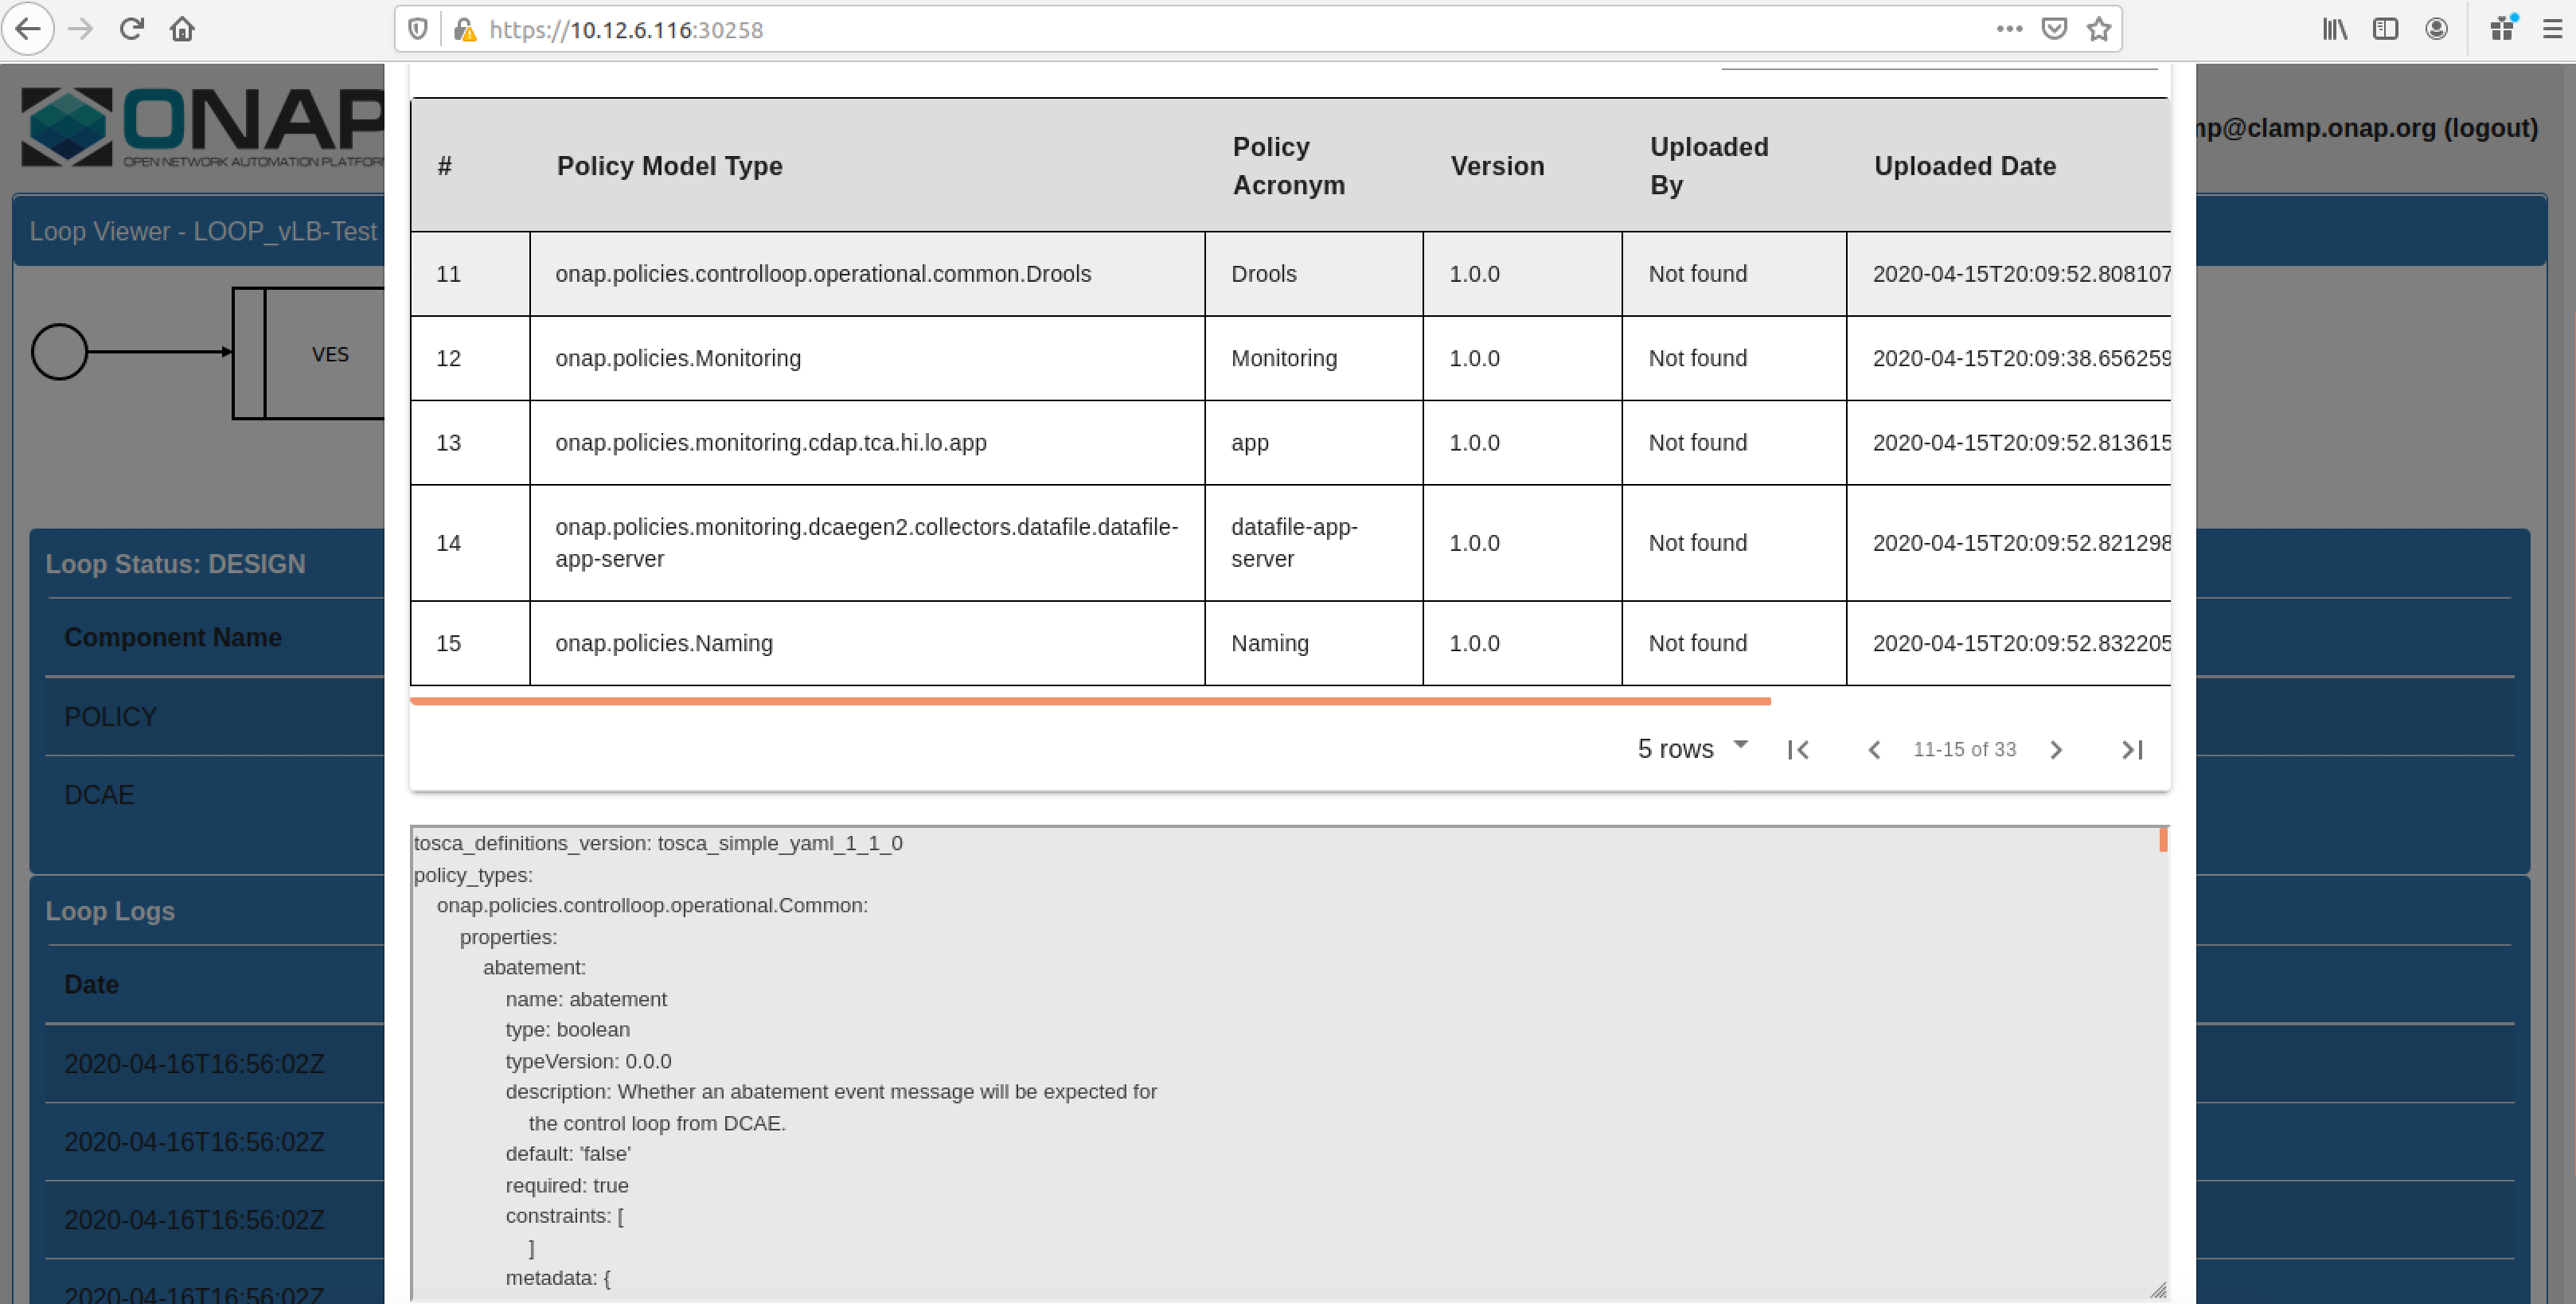Go to next page of policy table

2056,750
